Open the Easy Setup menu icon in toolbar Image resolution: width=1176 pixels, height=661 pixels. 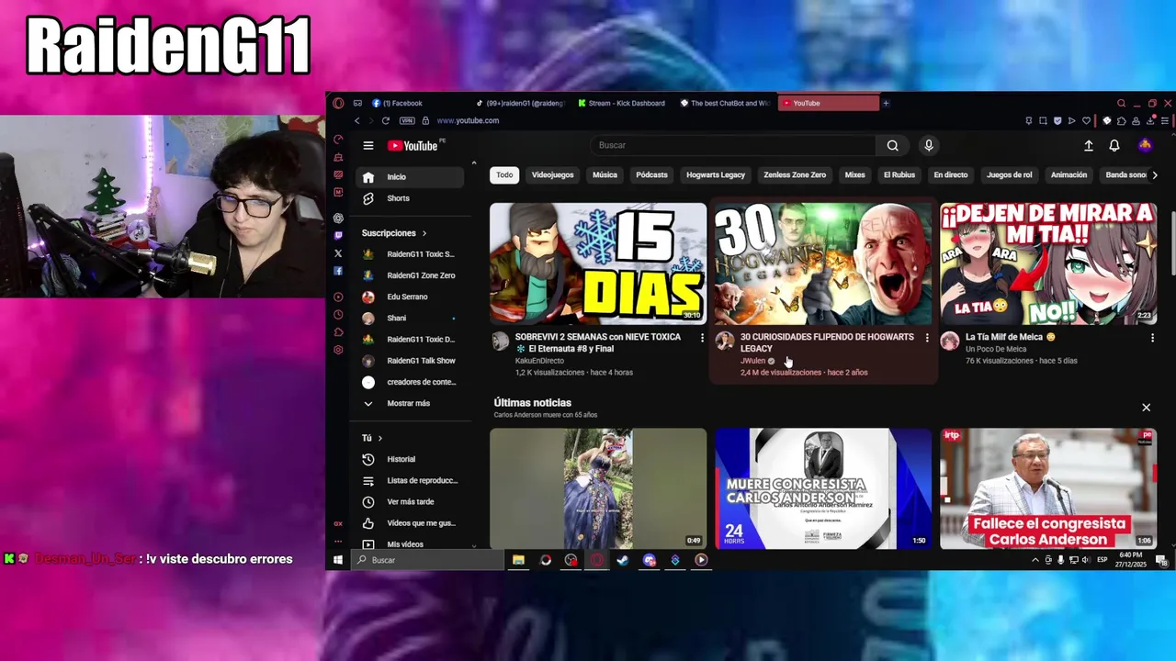pos(1165,120)
